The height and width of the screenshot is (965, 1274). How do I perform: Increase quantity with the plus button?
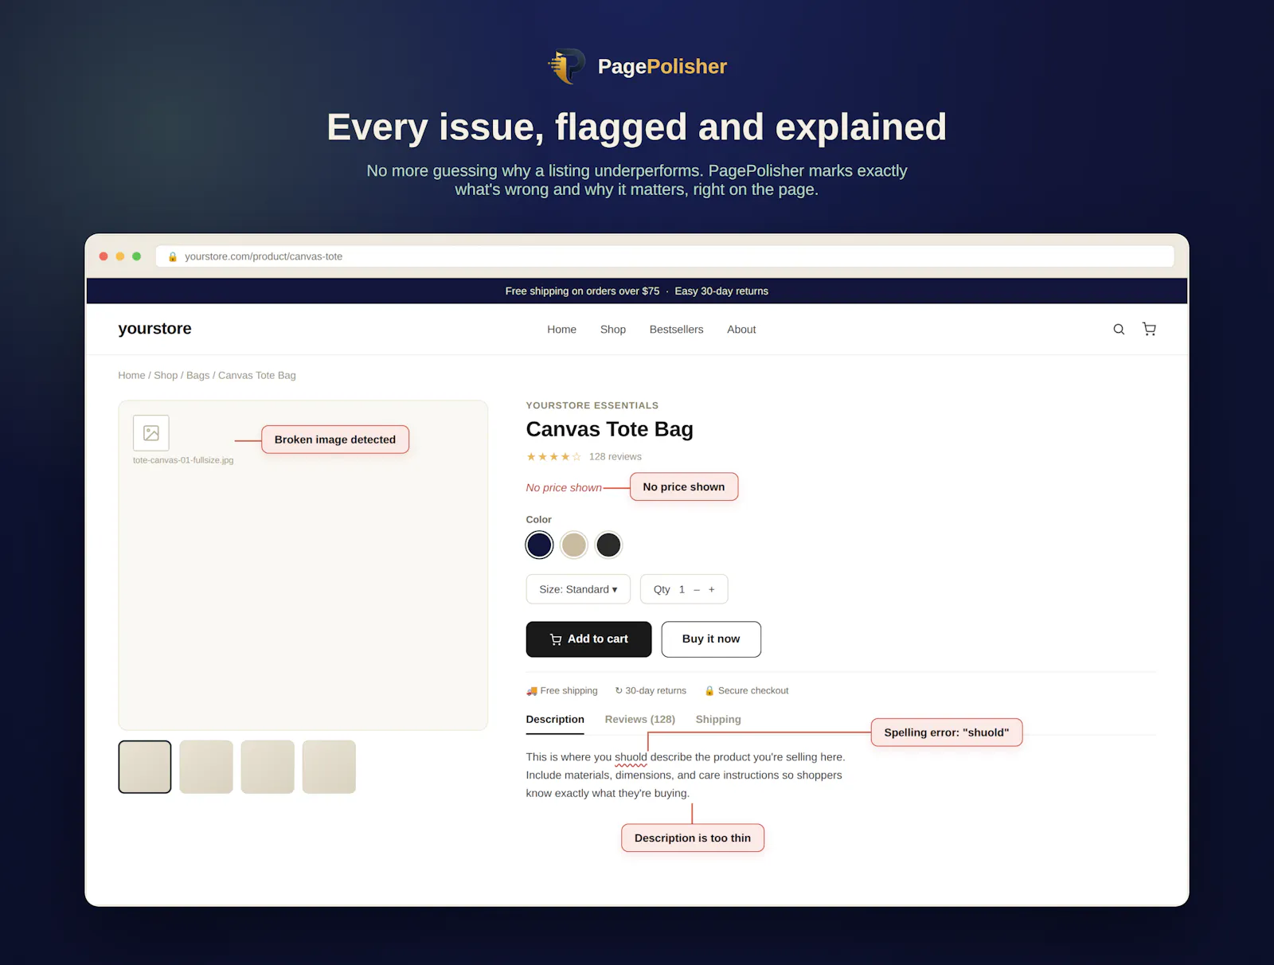[712, 590]
